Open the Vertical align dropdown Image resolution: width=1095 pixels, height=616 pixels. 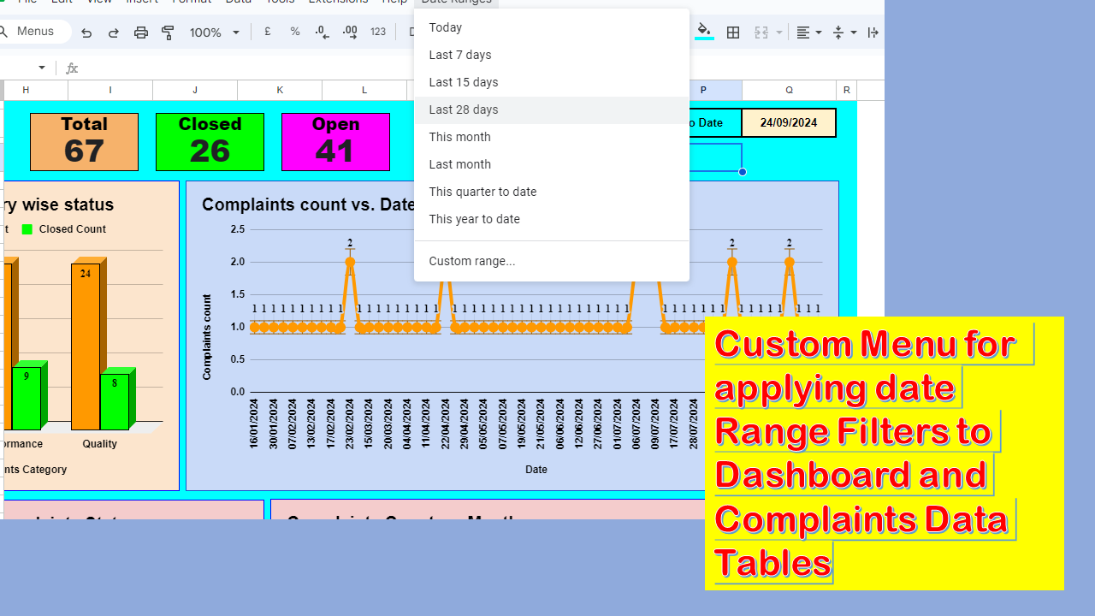[844, 33]
